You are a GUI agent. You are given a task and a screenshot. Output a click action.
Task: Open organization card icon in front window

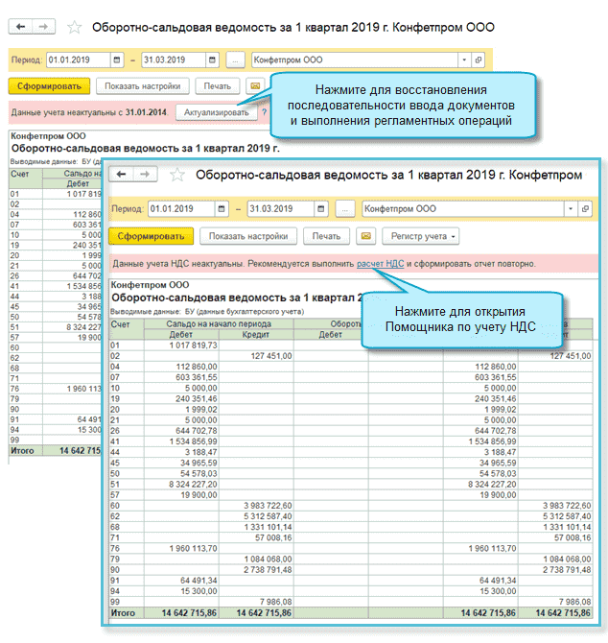click(585, 208)
